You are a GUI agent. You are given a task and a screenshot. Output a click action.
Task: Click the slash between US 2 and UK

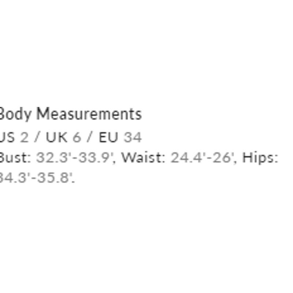tap(37, 137)
